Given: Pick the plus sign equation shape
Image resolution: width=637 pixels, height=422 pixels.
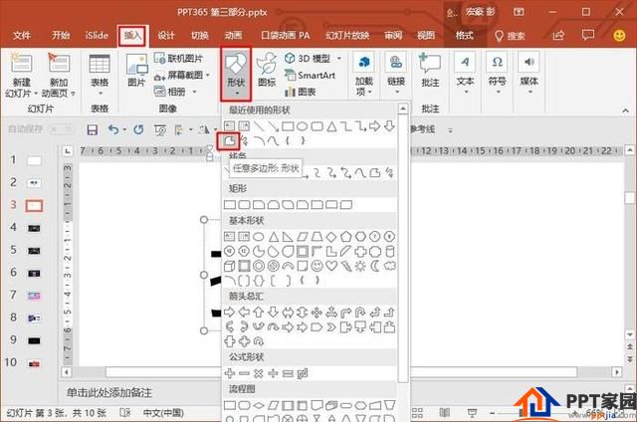Looking at the screenshot, I should click(x=230, y=373).
